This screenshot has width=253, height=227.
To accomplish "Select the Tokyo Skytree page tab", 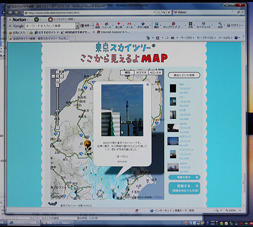I will click(x=39, y=39).
